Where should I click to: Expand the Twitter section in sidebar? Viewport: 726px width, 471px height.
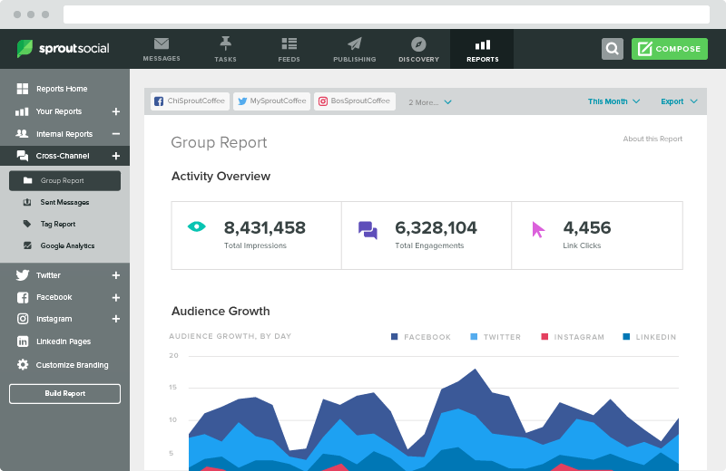click(115, 275)
